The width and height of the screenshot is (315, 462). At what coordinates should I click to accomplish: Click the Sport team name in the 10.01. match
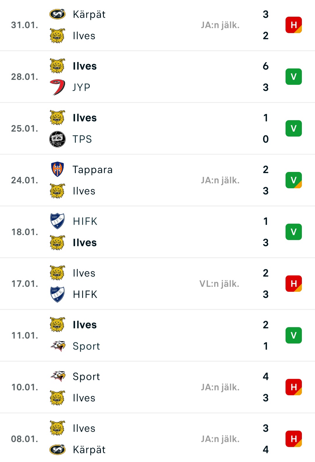click(86, 377)
